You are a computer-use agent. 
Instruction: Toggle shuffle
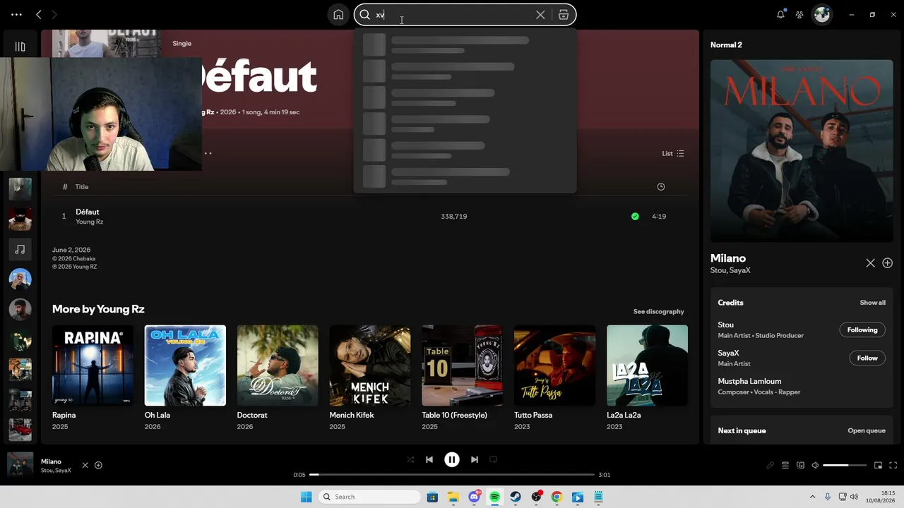tap(410, 459)
